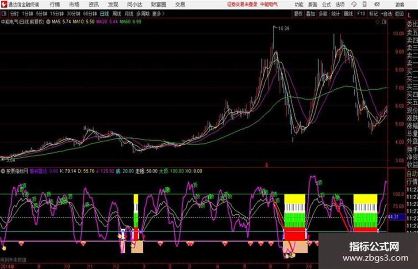
Task: Click the mobile phone icon in title bar
Action: pos(364,4)
